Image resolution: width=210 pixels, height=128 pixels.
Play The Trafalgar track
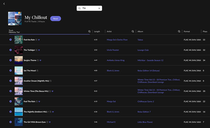tap(10, 50)
